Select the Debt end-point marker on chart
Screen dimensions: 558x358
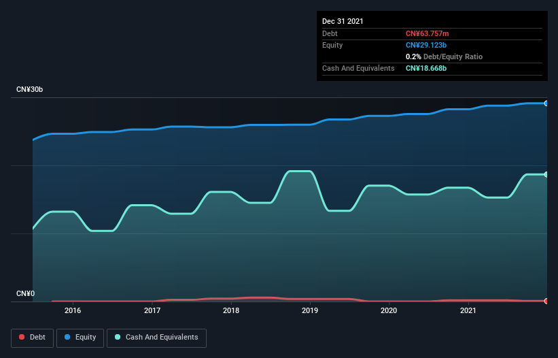click(x=546, y=301)
